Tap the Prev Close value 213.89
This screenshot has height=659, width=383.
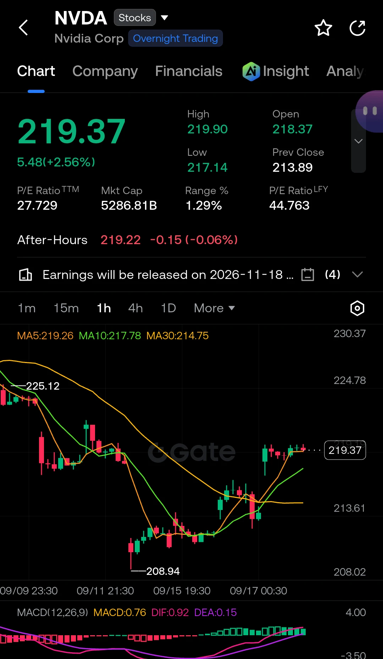click(x=292, y=168)
